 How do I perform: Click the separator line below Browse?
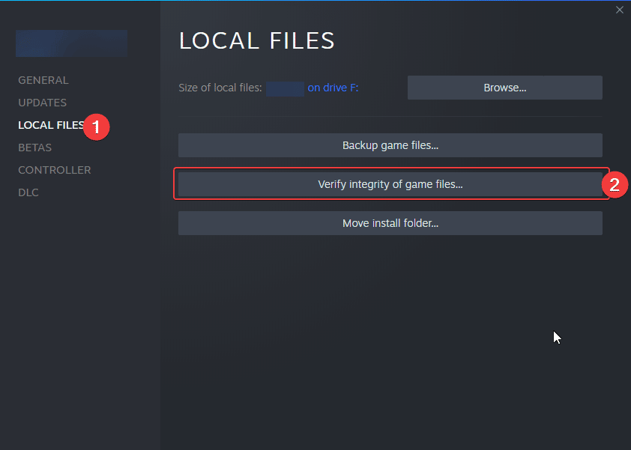(x=390, y=116)
